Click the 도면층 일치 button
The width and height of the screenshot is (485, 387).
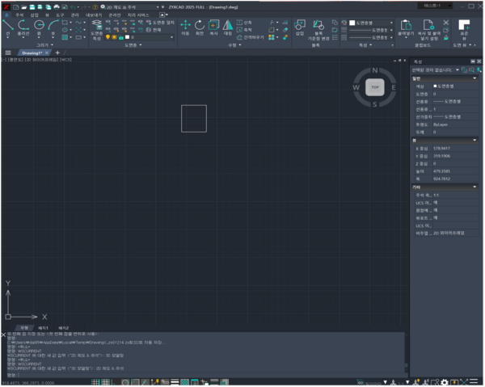161,23
